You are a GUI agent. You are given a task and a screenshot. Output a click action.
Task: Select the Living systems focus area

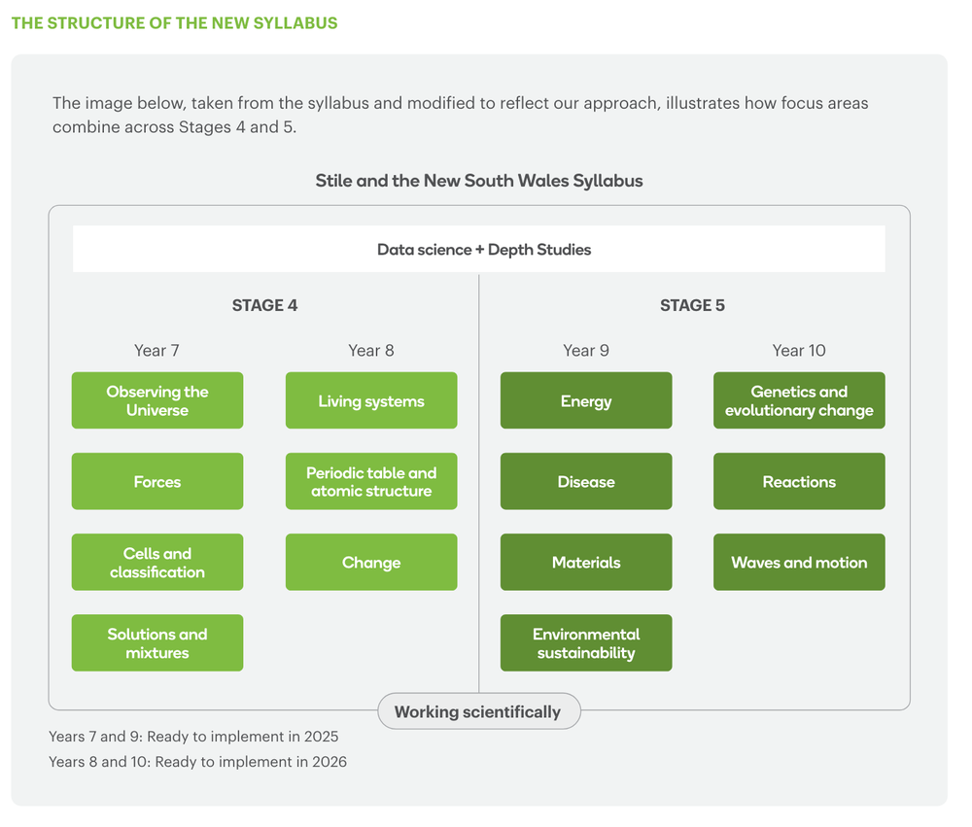[x=371, y=400]
